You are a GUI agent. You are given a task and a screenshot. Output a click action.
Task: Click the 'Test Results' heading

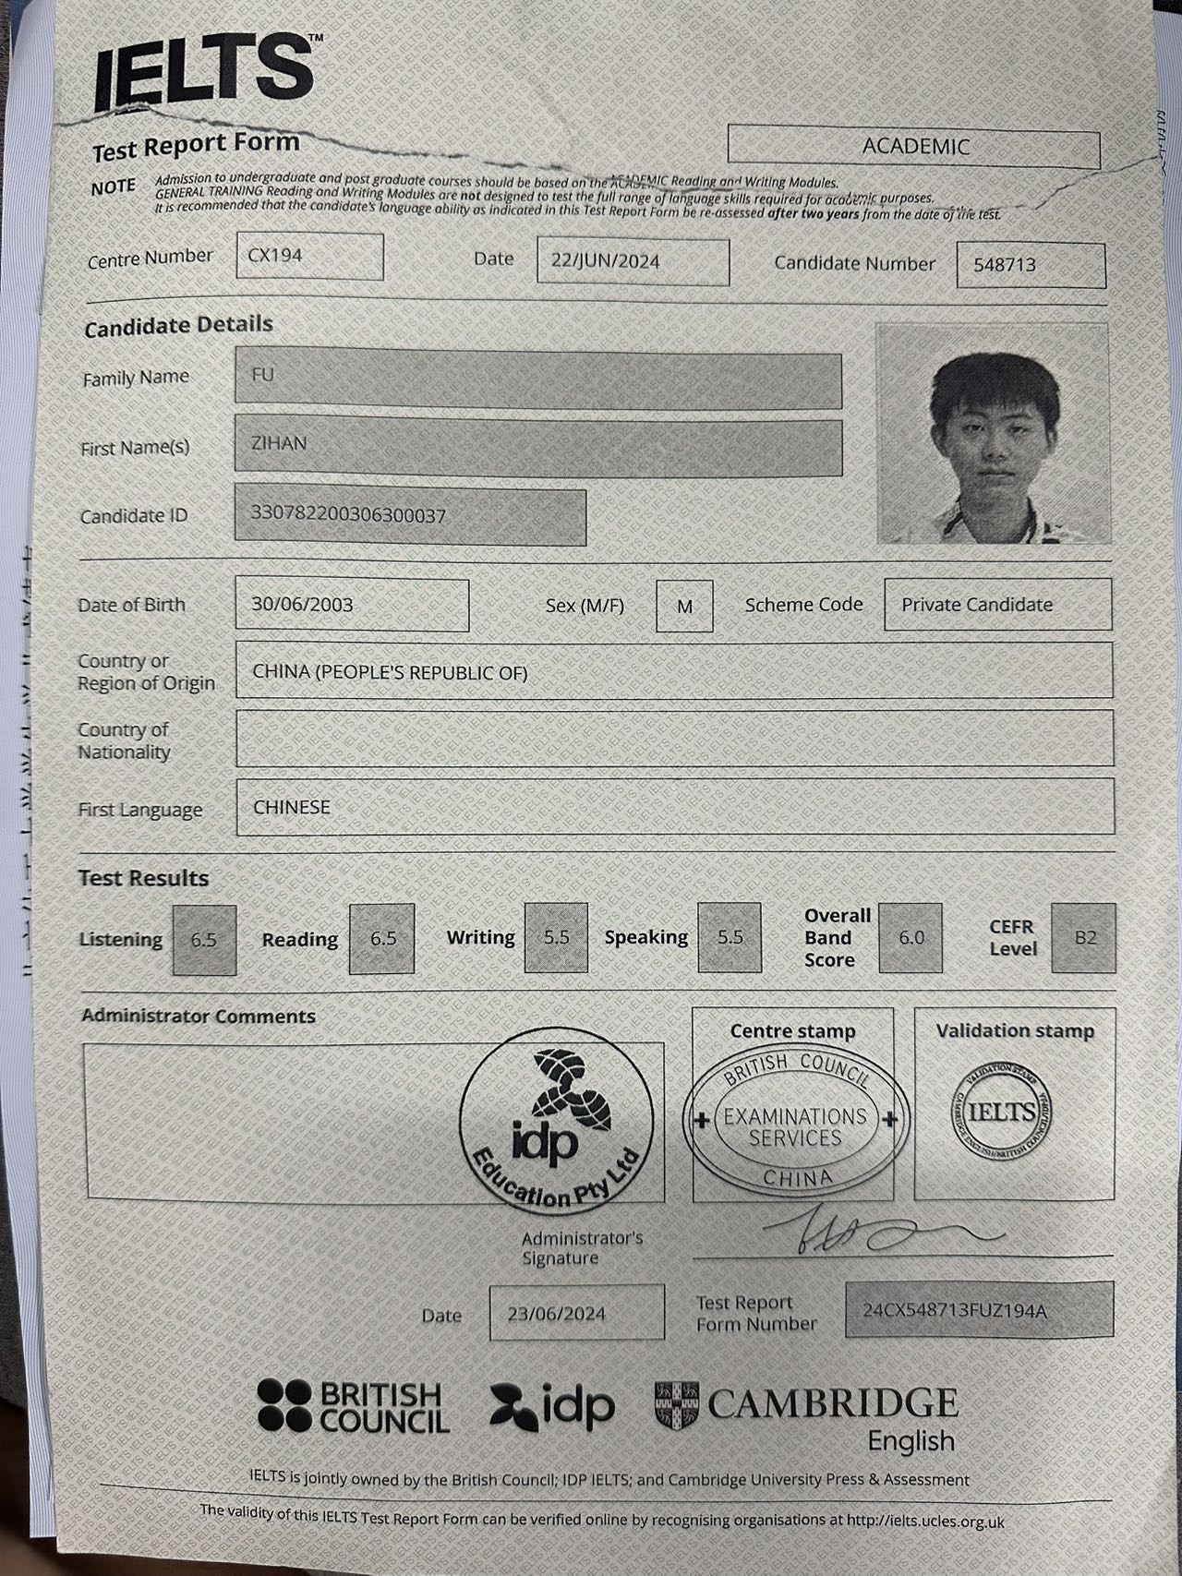click(143, 878)
